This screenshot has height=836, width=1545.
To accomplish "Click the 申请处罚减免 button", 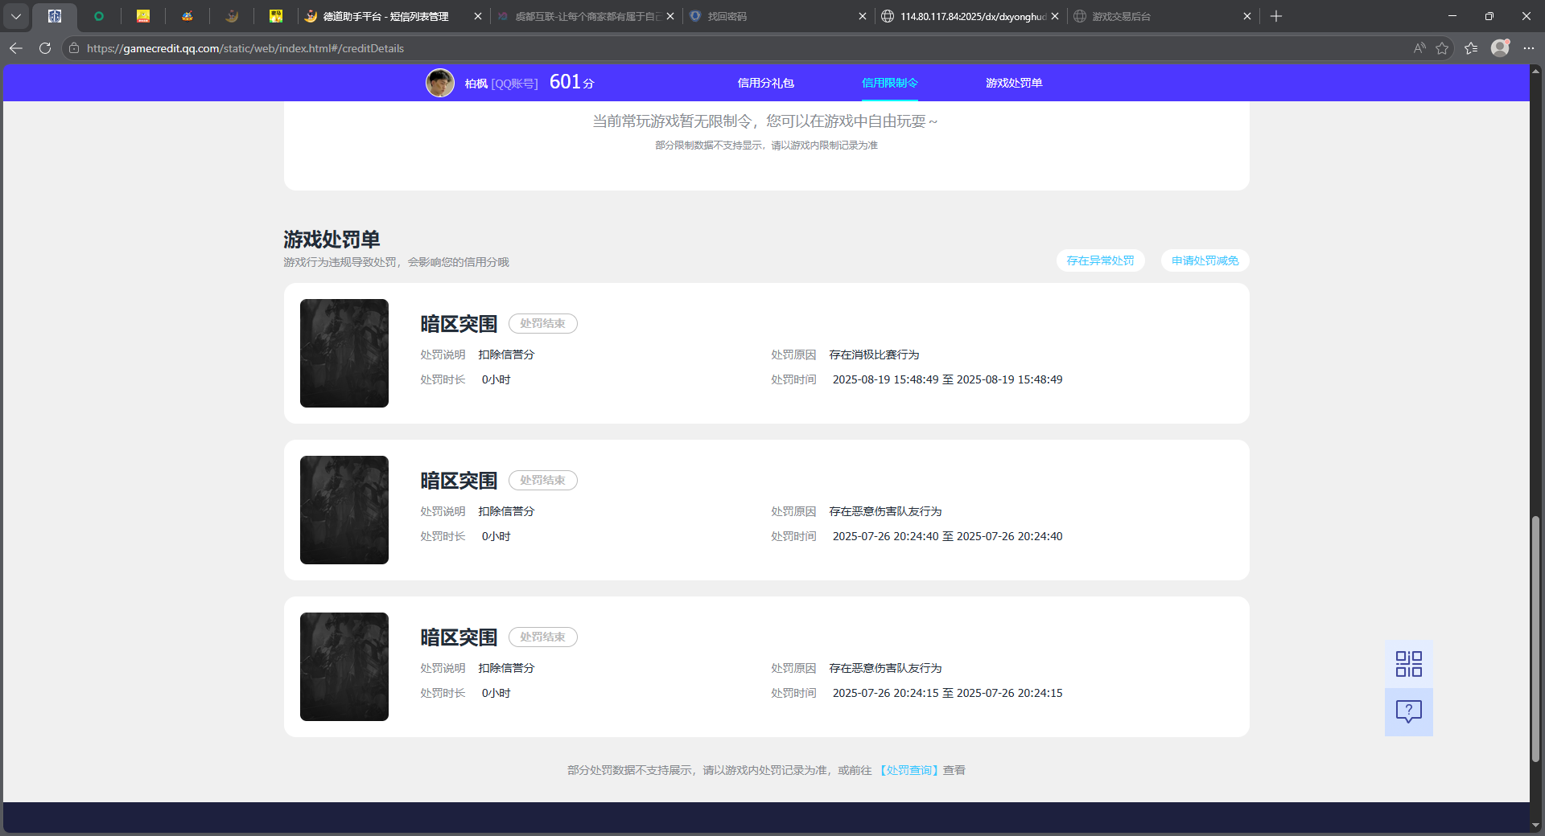I will (x=1205, y=260).
